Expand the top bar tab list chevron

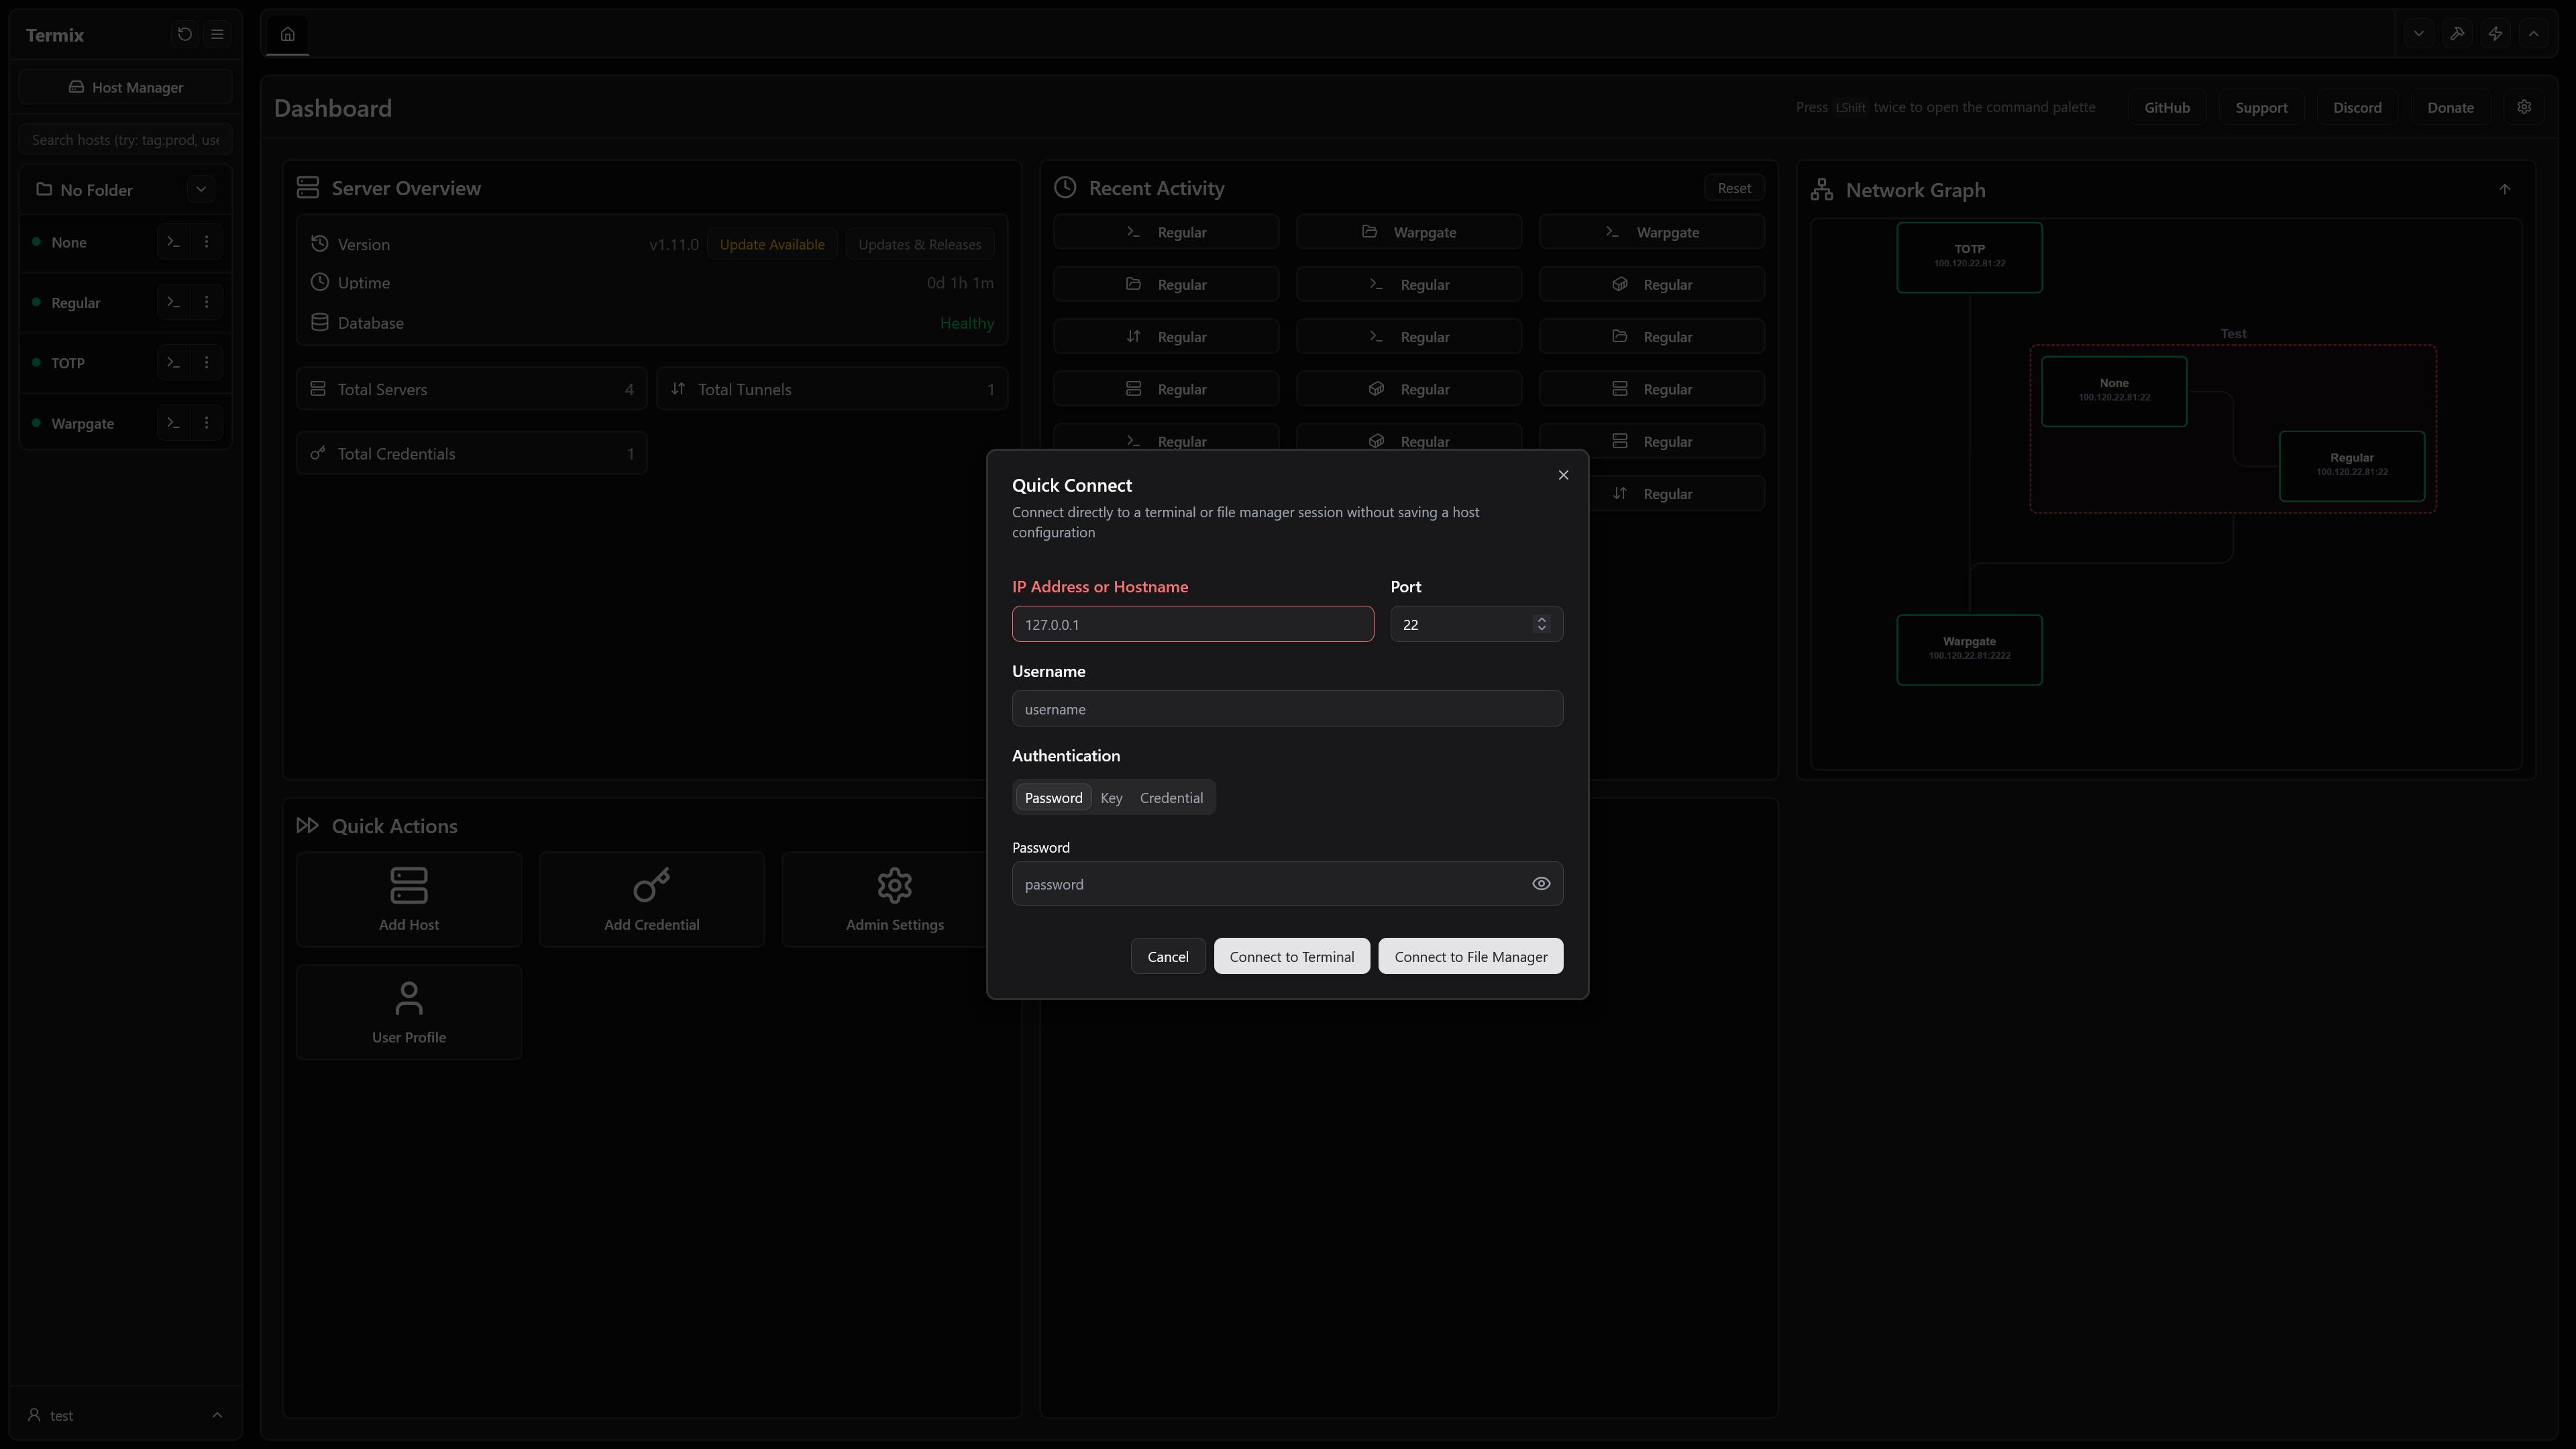pos(2419,34)
